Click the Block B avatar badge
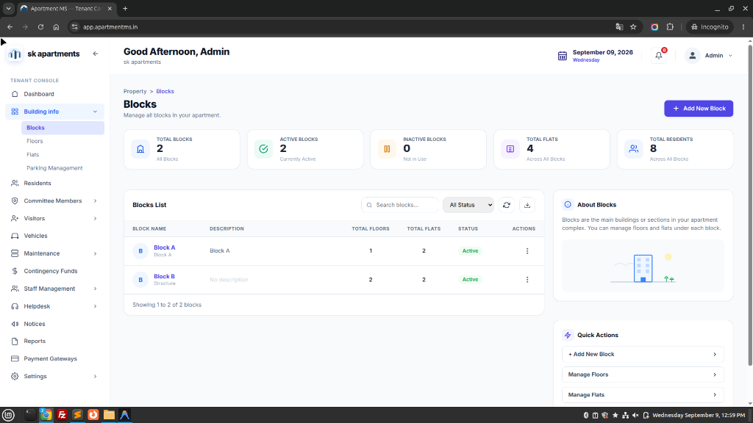The width and height of the screenshot is (753, 423). coord(140,280)
